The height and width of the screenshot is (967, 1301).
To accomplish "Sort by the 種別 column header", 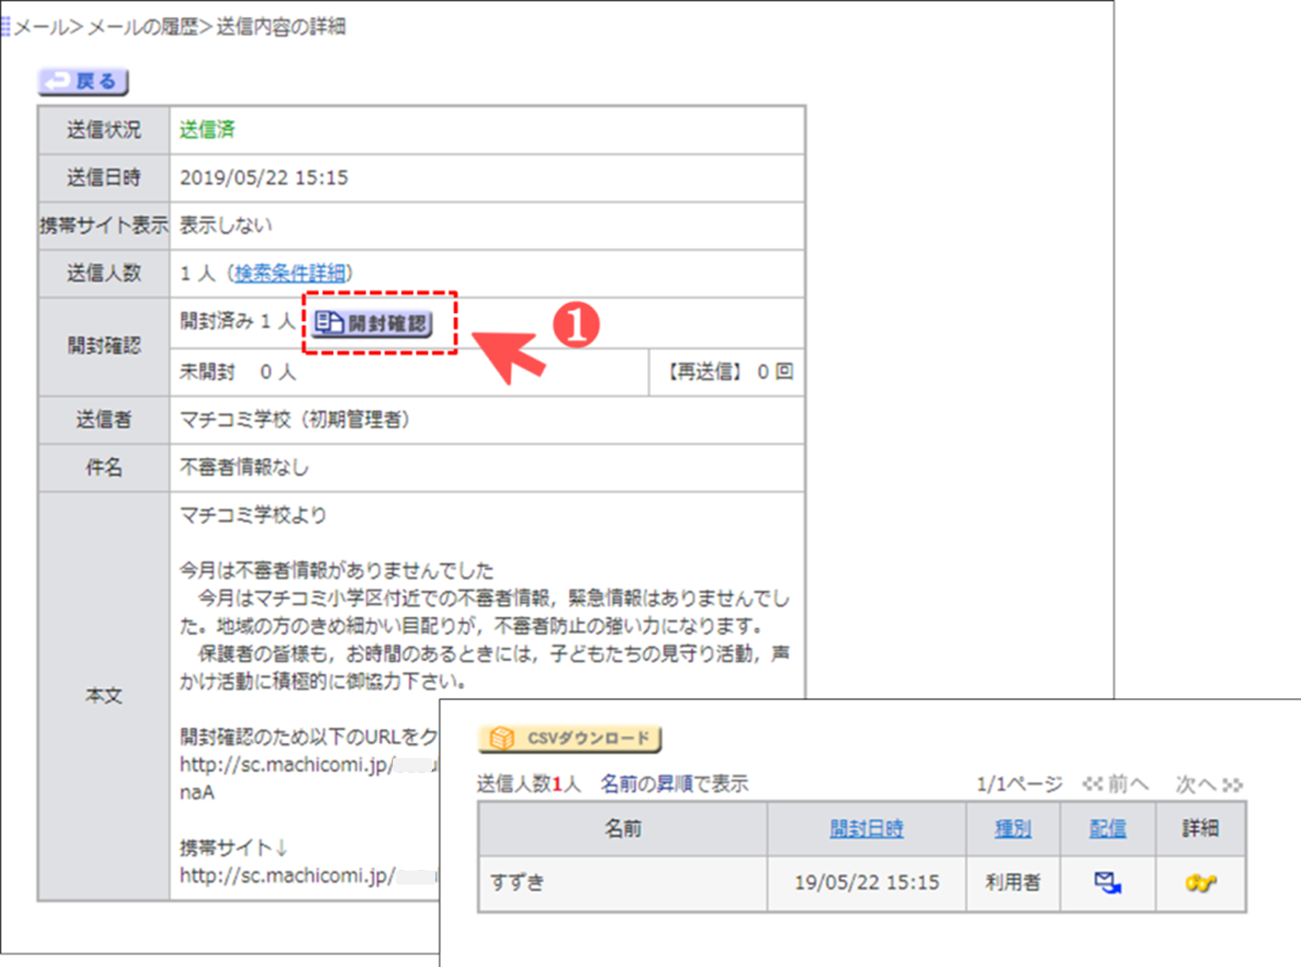I will tap(1012, 829).
